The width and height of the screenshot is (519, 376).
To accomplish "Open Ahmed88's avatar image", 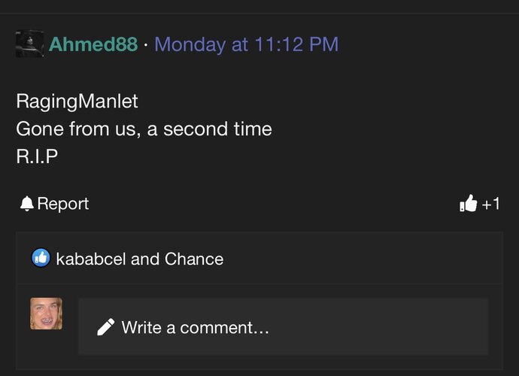I will point(29,44).
